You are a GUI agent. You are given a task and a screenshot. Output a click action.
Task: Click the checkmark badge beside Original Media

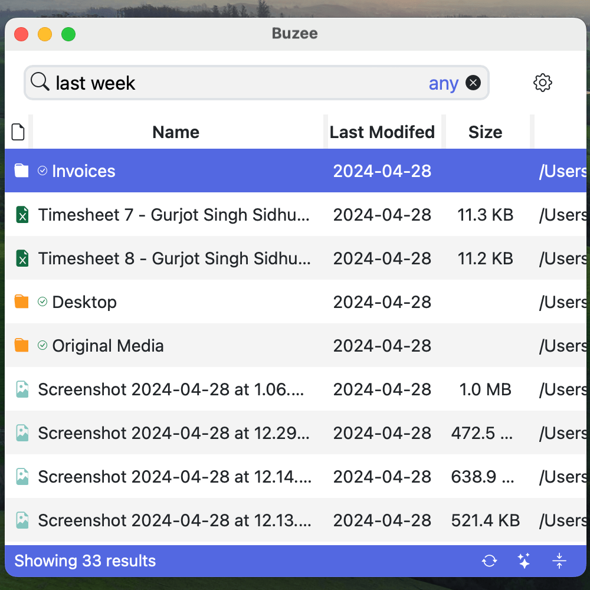(x=42, y=346)
